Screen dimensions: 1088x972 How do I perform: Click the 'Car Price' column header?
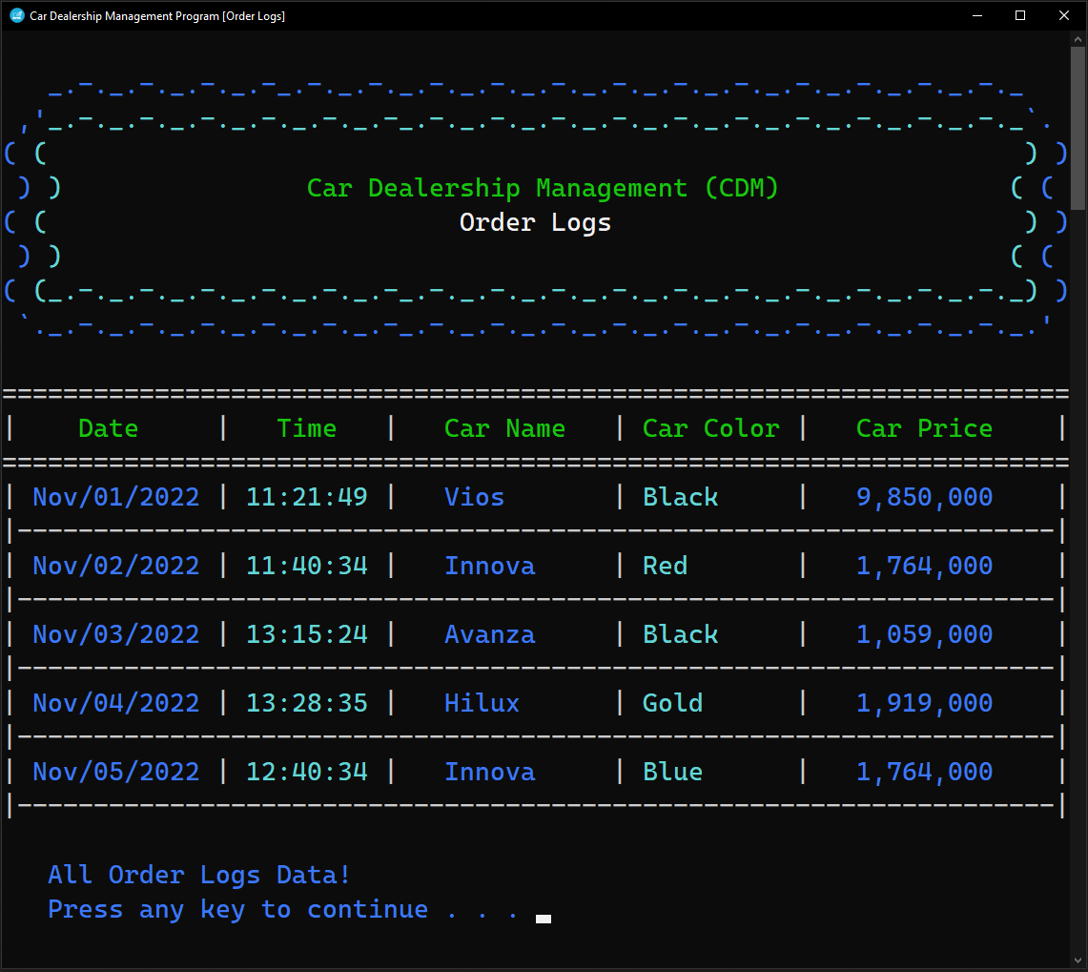[924, 428]
